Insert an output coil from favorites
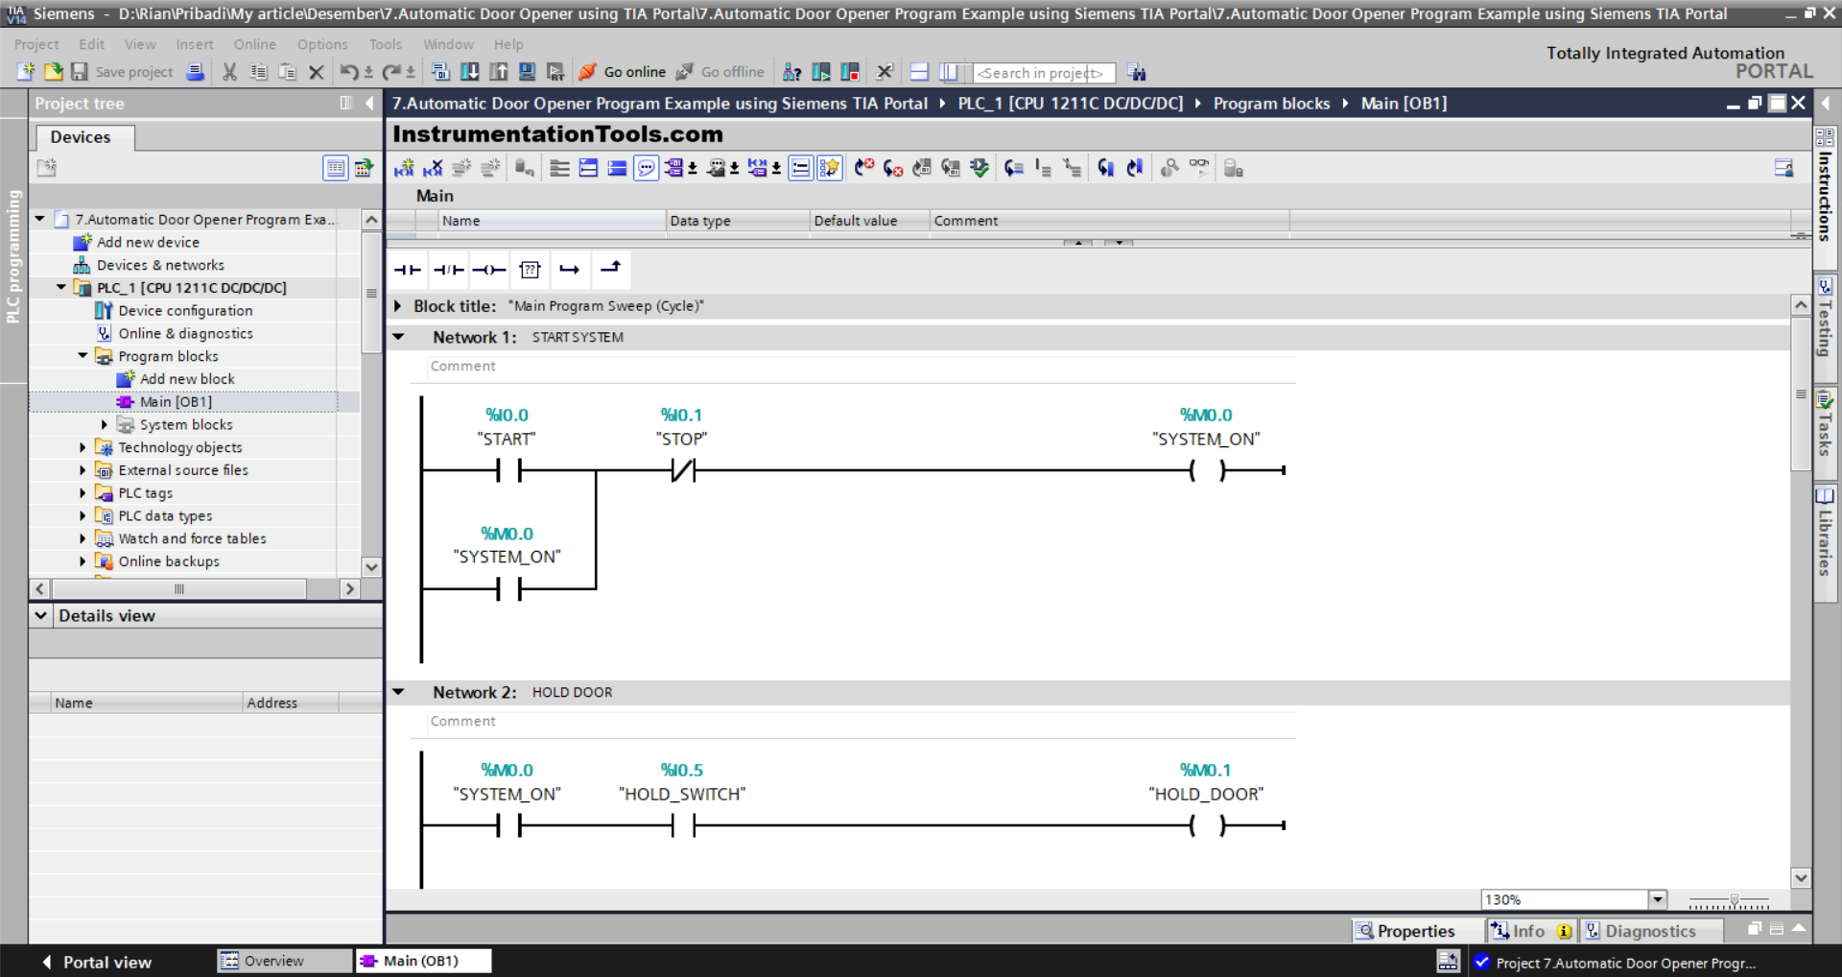Screen dimensions: 1842x977 click(489, 270)
